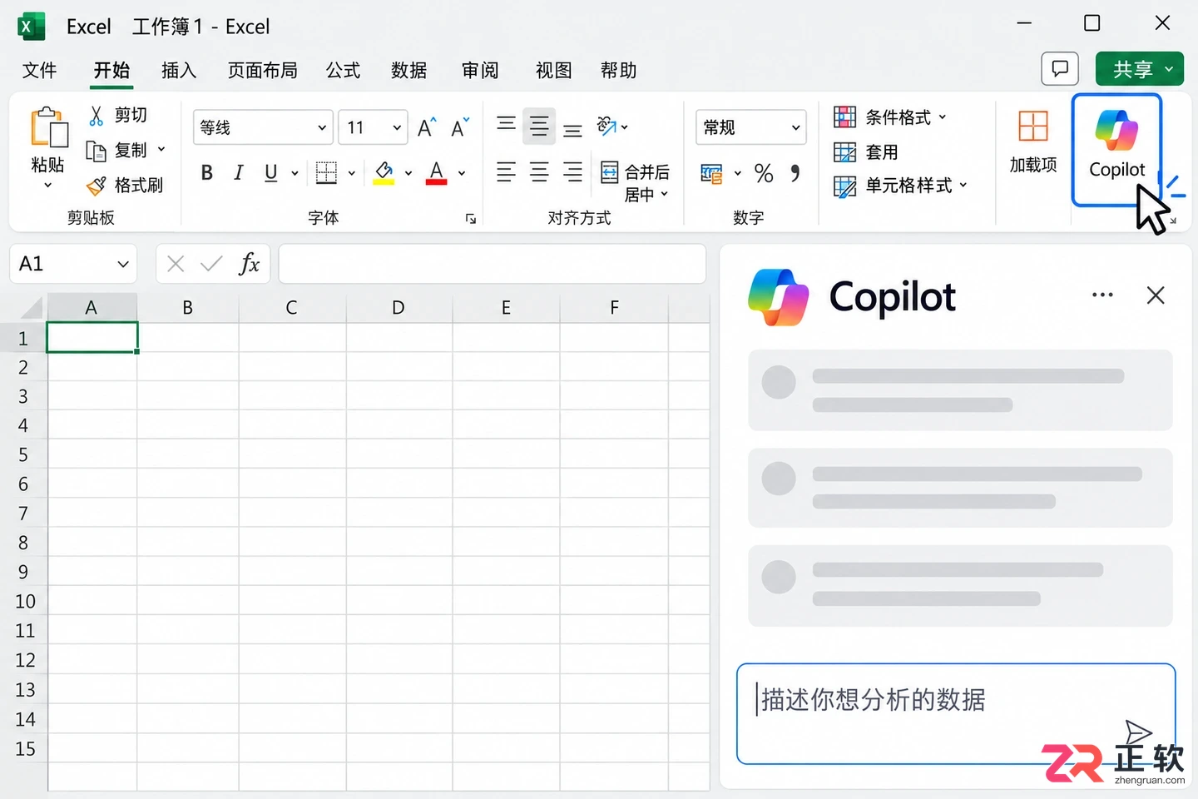1198x799 pixels.
Task: Toggle align text left
Action: (x=506, y=172)
